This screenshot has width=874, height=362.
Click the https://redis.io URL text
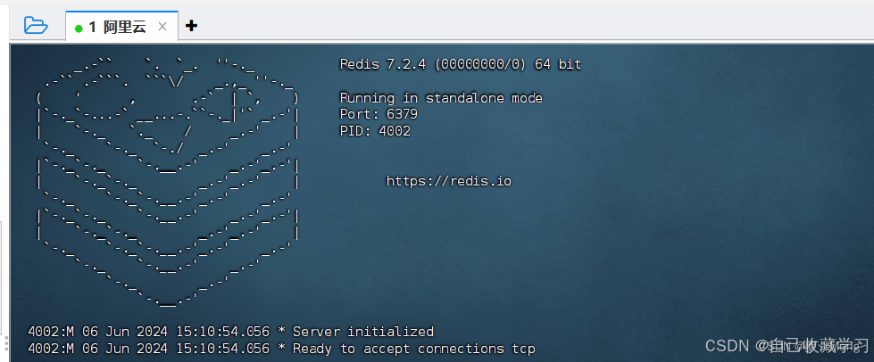pos(449,181)
